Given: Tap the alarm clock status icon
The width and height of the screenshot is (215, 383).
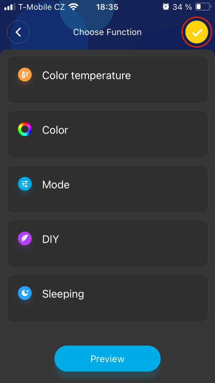Looking at the screenshot, I should coord(166,7).
